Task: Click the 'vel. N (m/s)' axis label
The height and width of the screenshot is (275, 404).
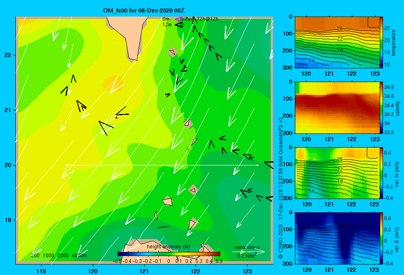Action: coord(397,174)
